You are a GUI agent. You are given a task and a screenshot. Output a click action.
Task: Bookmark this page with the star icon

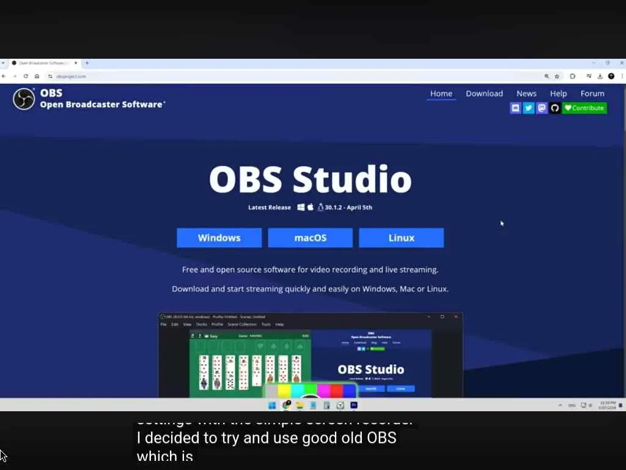coord(557,76)
